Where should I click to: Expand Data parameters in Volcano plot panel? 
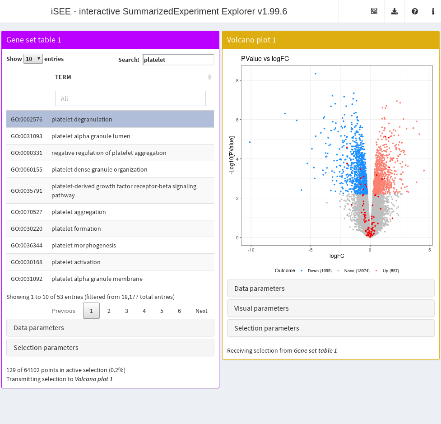pos(330,289)
